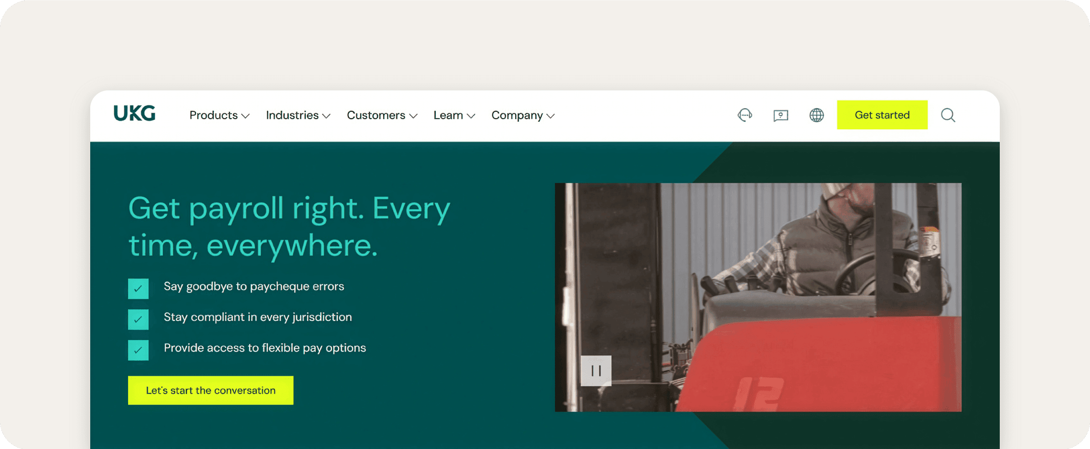Click the checkmark beside paycheque errors

pos(138,289)
